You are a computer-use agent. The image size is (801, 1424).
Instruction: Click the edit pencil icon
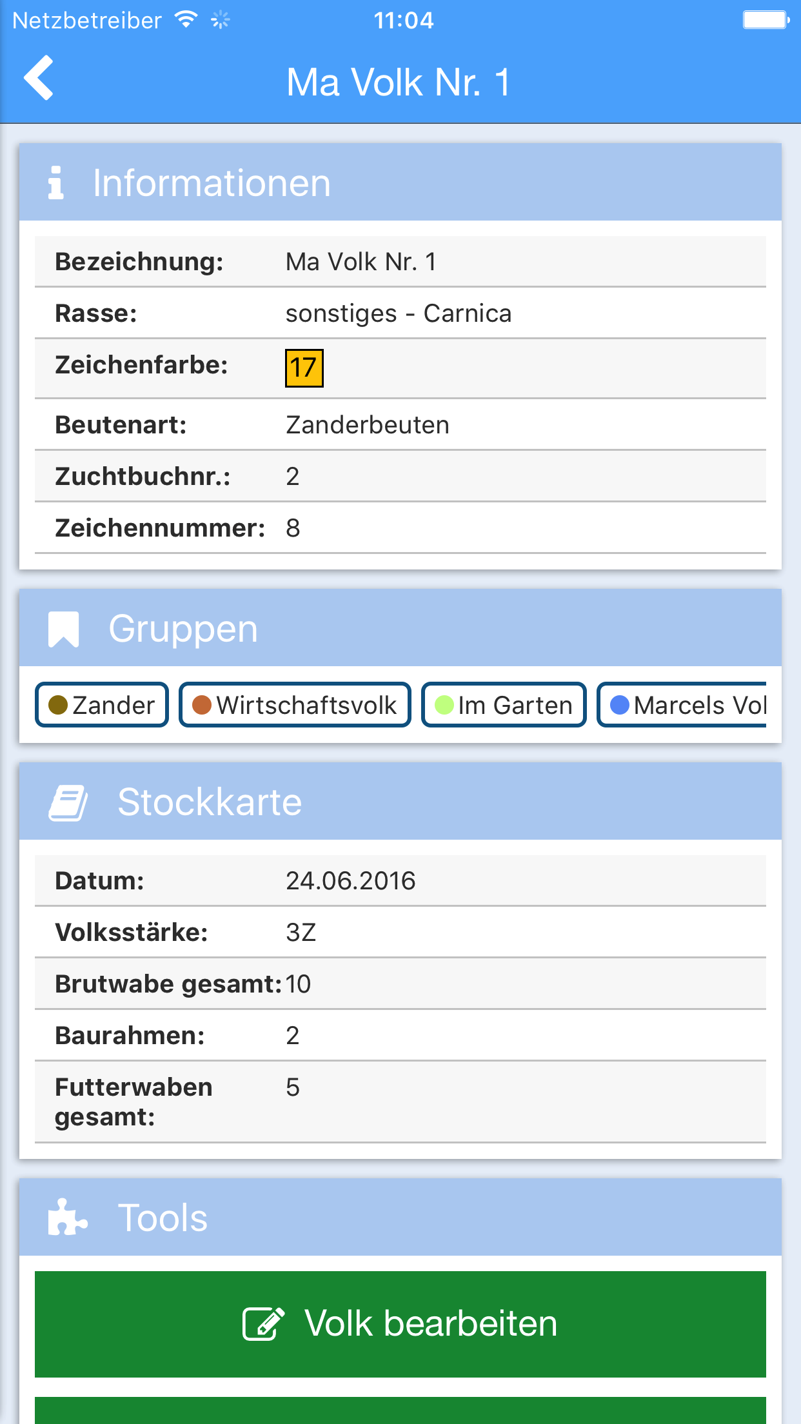tap(263, 1324)
